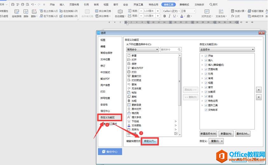Select the 格式刷 format painter icon
Image resolution: width=268 pixels, height=165 pixels.
coord(129,113)
